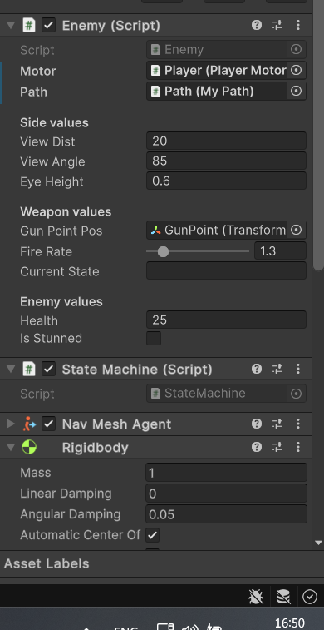The width and height of the screenshot is (324, 630).
Task: Open Rigidbody component help icon
Action: [257, 447]
